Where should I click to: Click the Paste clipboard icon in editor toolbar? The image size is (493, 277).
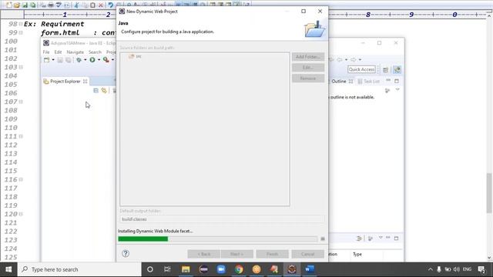pos(92,5)
